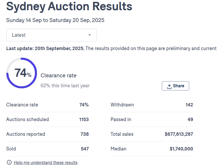Click the Last update 20th September notice

pos(45,48)
